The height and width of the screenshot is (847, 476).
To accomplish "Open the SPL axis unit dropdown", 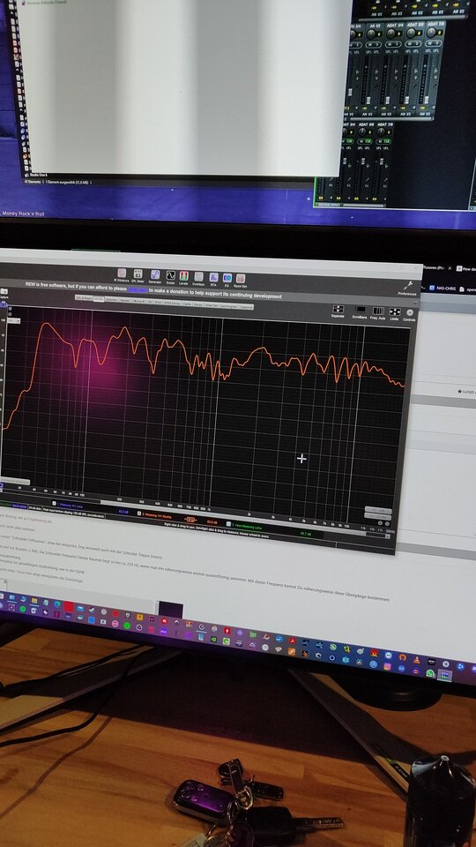I will (x=14, y=320).
